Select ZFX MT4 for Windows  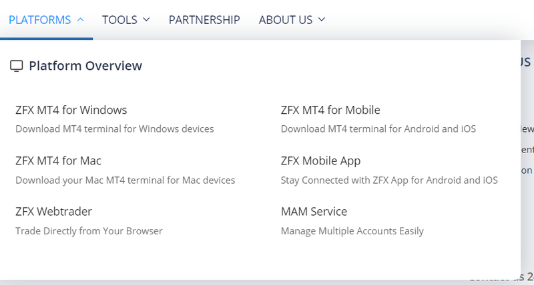71,110
